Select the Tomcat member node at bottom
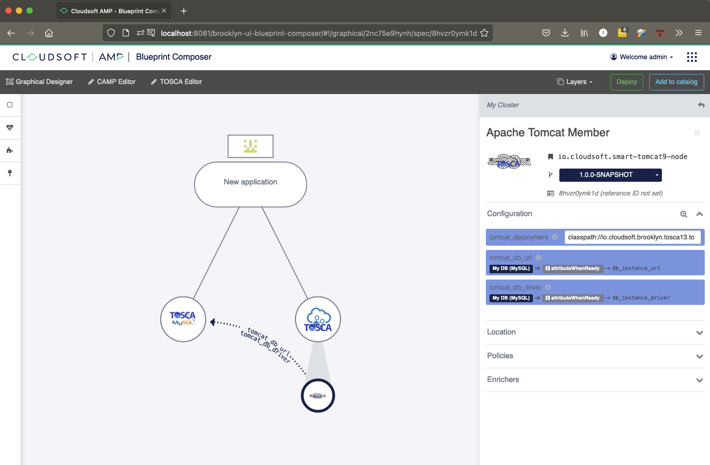This screenshot has height=465, width=710. click(x=318, y=396)
